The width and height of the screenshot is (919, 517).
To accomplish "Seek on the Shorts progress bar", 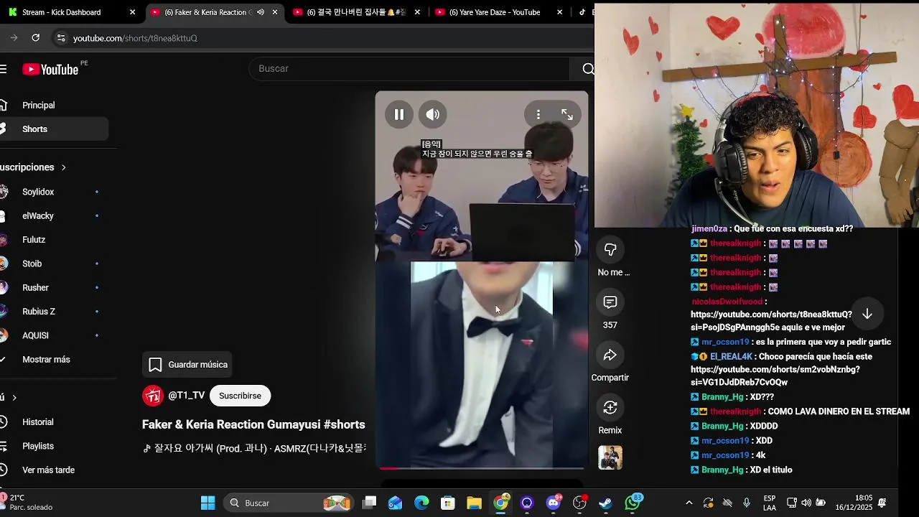I will (482, 468).
